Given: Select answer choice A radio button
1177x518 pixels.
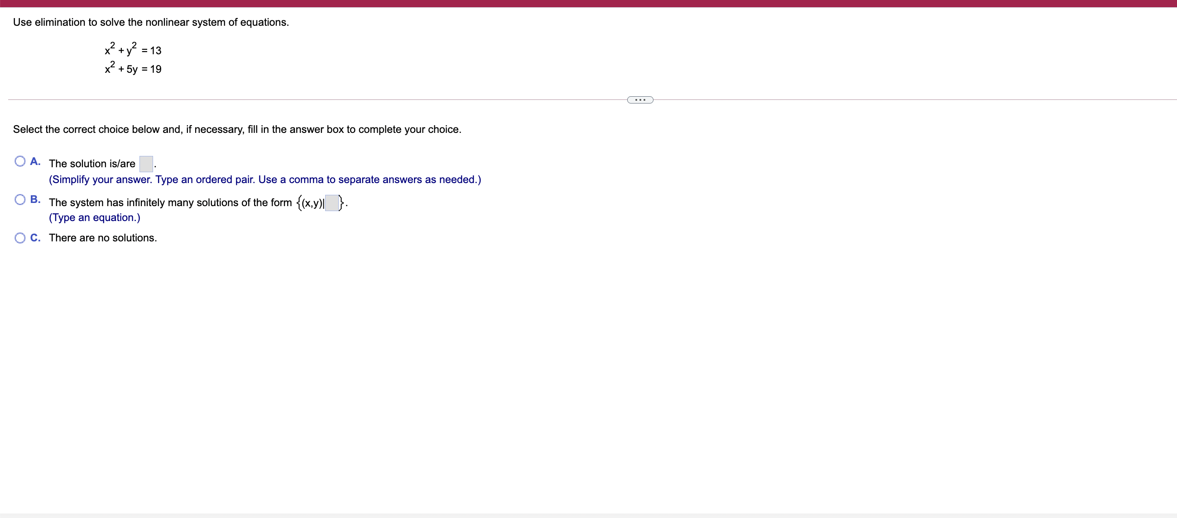Looking at the screenshot, I should (19, 161).
